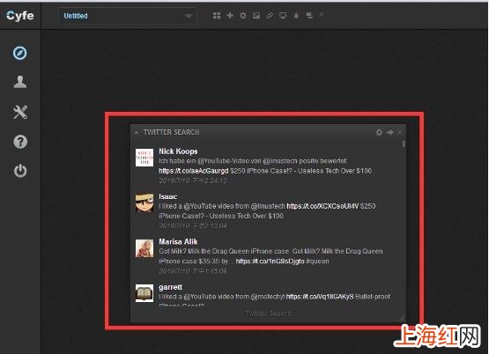
Task: Open the t.co link in Marisa Alik's tweet
Action: click(x=270, y=262)
